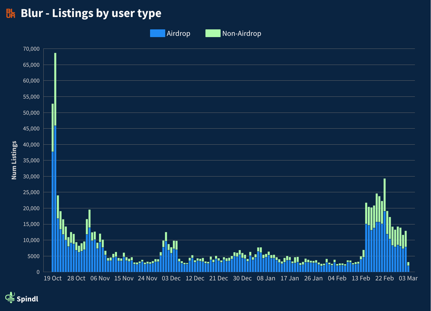This screenshot has width=431, height=311.
Task: Click the '06 Nov' x-axis label
Action: [100, 278]
